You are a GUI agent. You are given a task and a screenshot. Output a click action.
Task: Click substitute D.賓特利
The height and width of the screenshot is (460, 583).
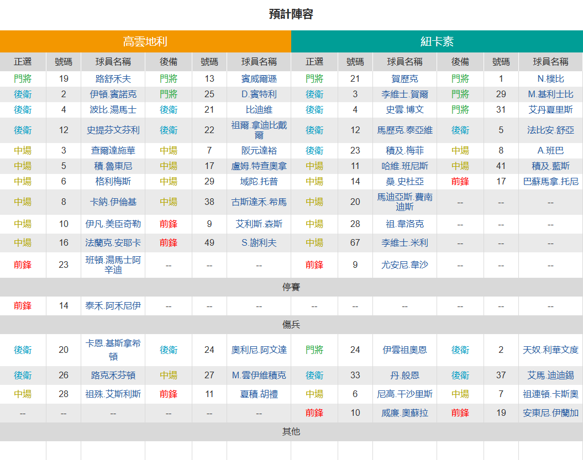[259, 94]
